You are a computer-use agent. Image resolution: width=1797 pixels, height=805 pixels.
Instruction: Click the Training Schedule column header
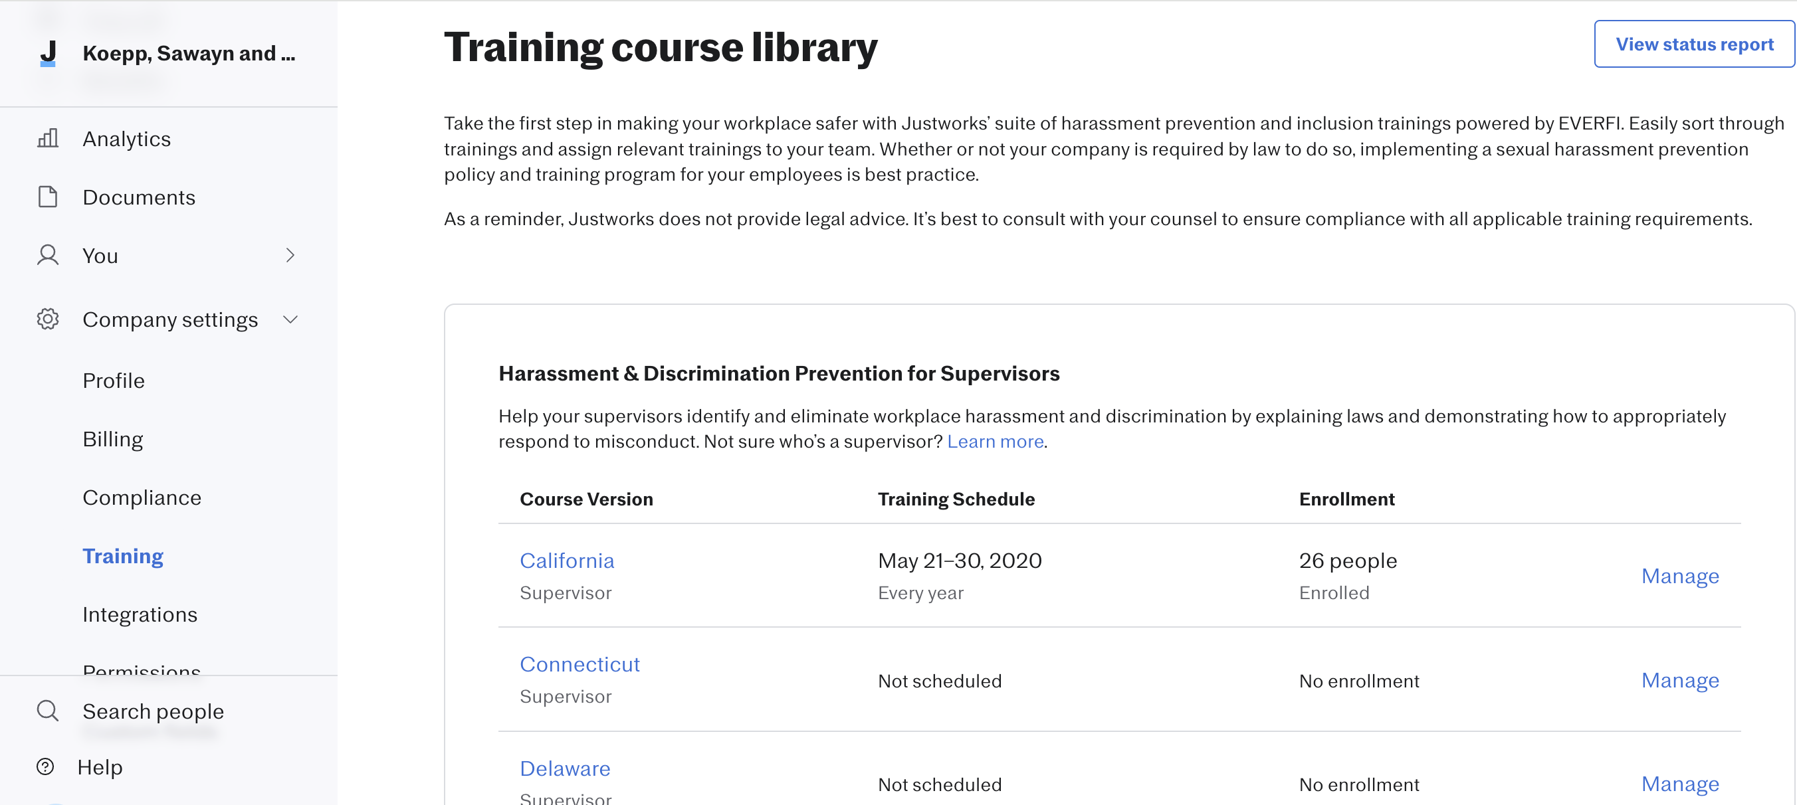click(956, 499)
